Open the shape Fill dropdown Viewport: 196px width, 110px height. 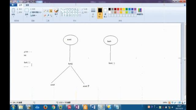point(85,12)
